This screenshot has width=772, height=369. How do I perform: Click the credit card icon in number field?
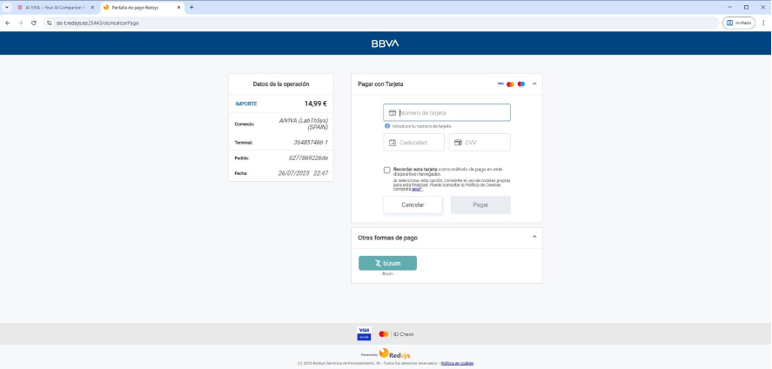coord(393,112)
